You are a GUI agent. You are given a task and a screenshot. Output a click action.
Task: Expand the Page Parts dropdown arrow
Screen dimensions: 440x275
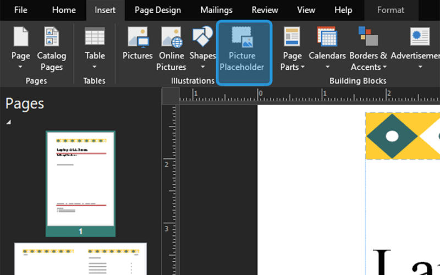(x=302, y=67)
